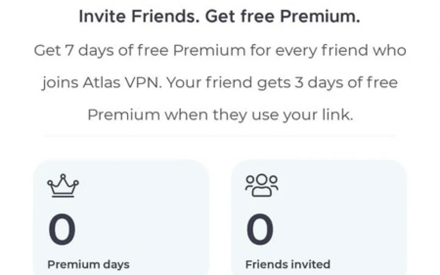This screenshot has width=440, height=275.
Task: Click the horizontal divider below the description
Action: (x=220, y=136)
